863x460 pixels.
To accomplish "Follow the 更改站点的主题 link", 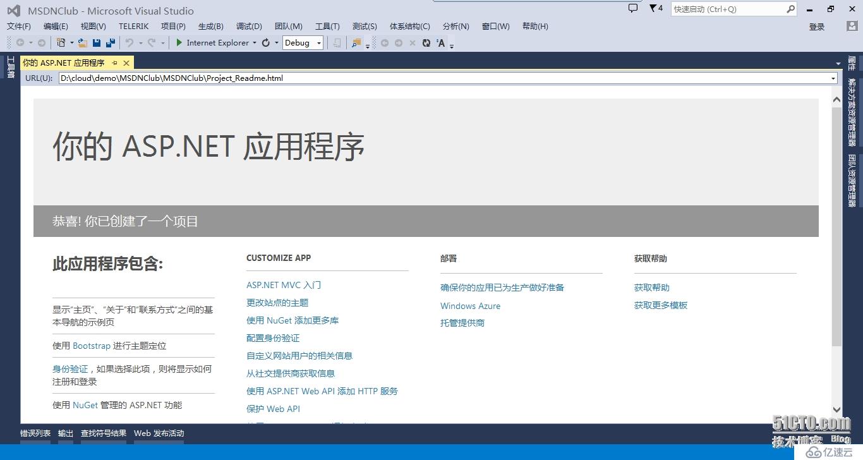I will (277, 303).
